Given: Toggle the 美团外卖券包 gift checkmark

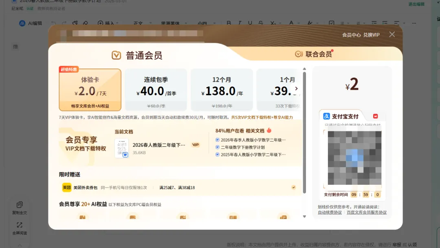Looking at the screenshot, I should coord(293,187).
